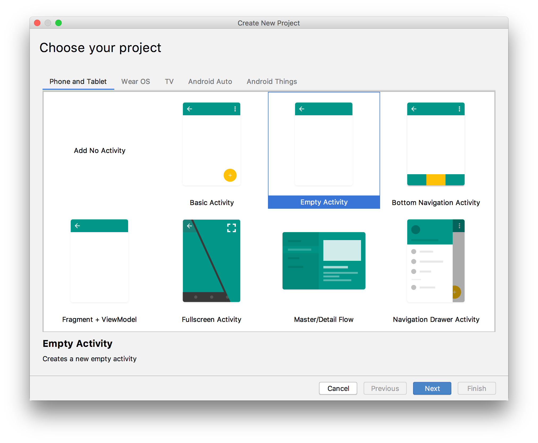
Task: Choose the Fullscreen Activity template
Action: (x=211, y=262)
